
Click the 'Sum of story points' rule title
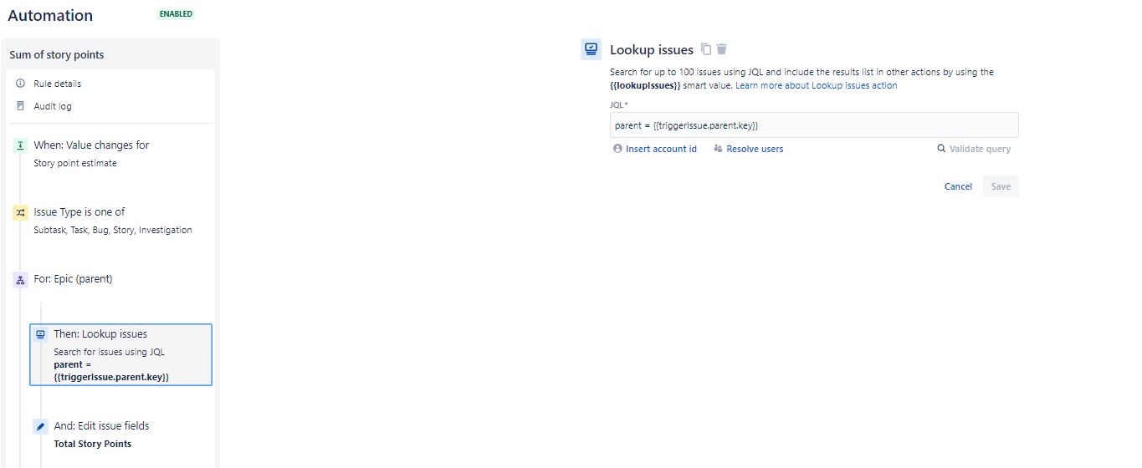57,54
